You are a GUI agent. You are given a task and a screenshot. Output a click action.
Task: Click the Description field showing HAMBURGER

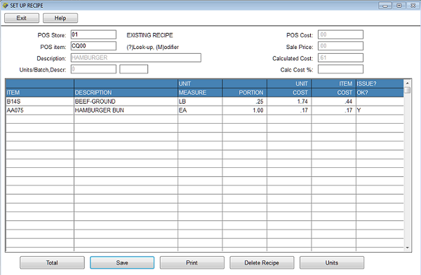pos(136,57)
